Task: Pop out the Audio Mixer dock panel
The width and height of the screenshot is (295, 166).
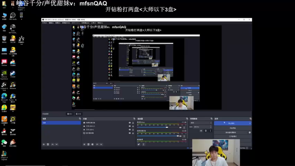Action: [x=187, y=119]
